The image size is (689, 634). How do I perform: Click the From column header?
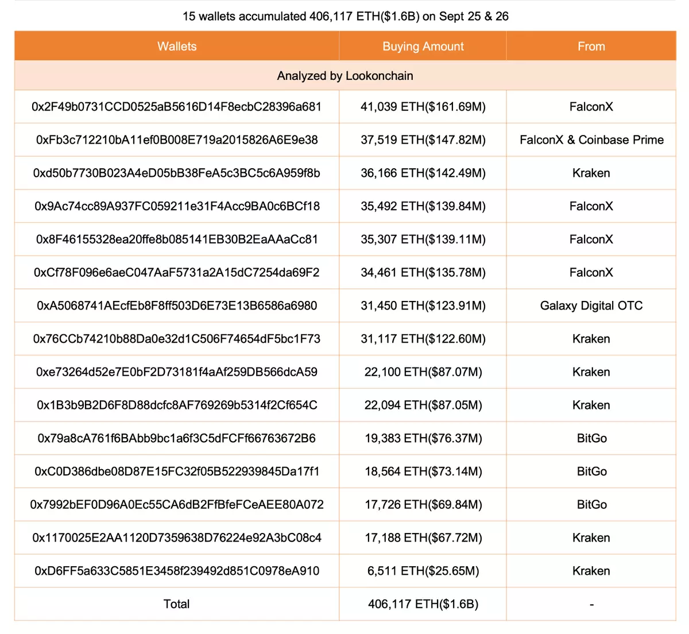[x=591, y=47]
